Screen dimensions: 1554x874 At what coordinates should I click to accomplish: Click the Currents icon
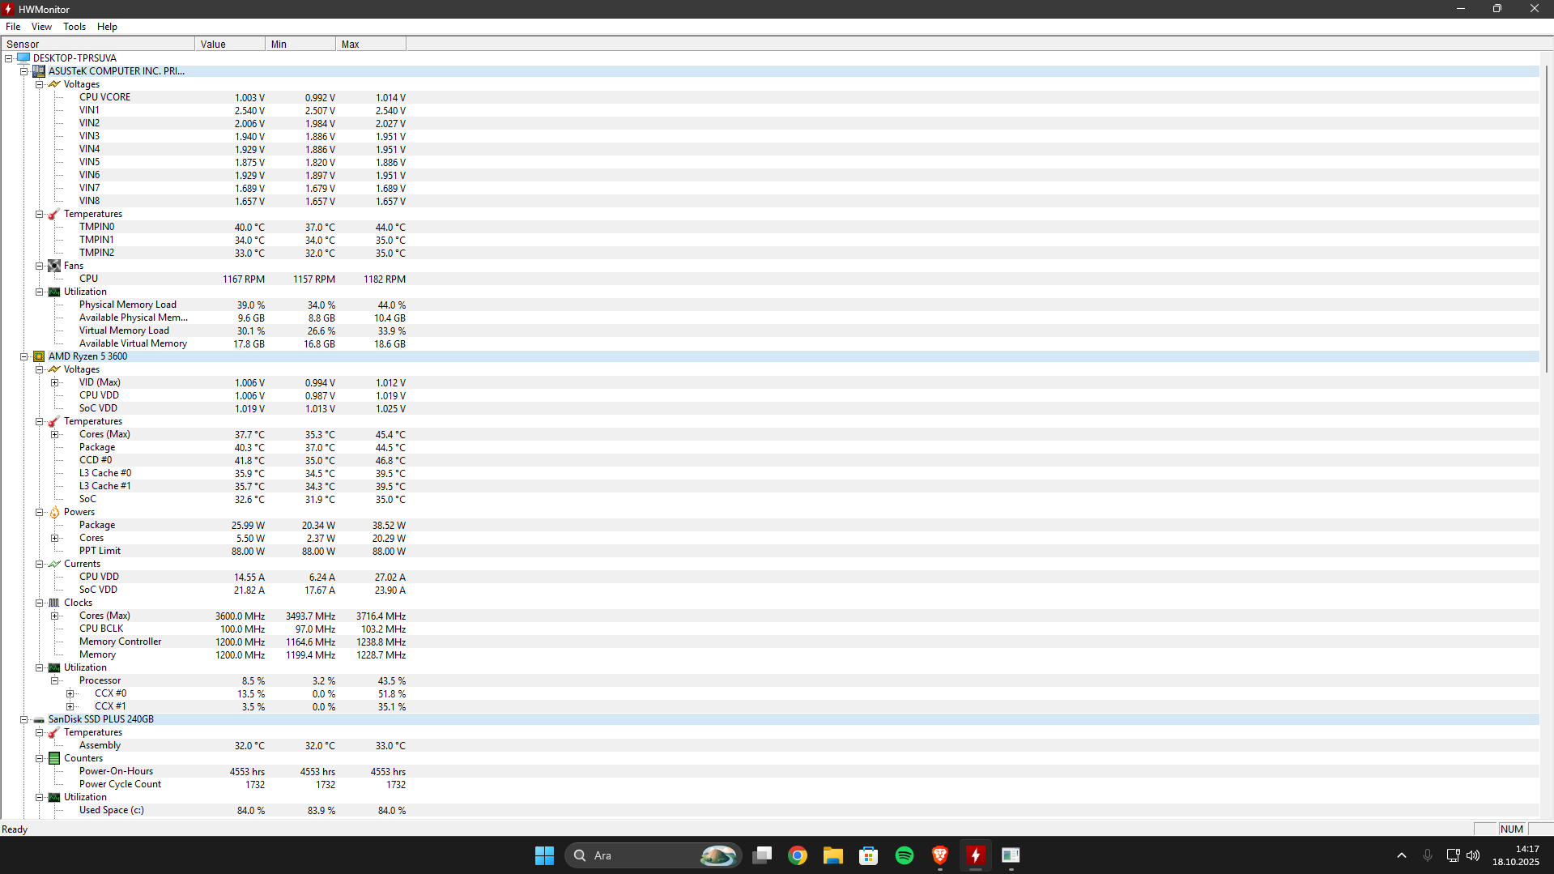coord(54,564)
